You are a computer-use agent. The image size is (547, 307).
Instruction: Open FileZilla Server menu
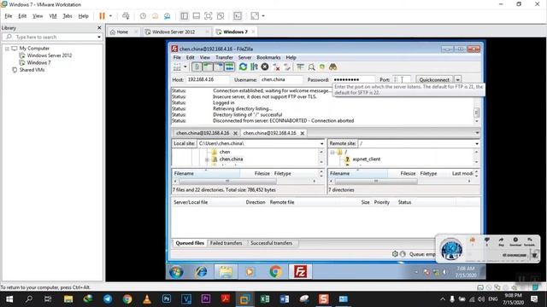click(x=244, y=57)
